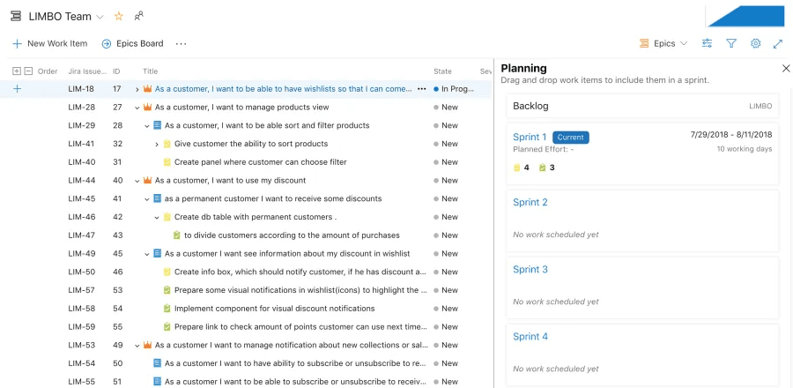Click the backlog icon beside LIMBO Team

coord(16,16)
